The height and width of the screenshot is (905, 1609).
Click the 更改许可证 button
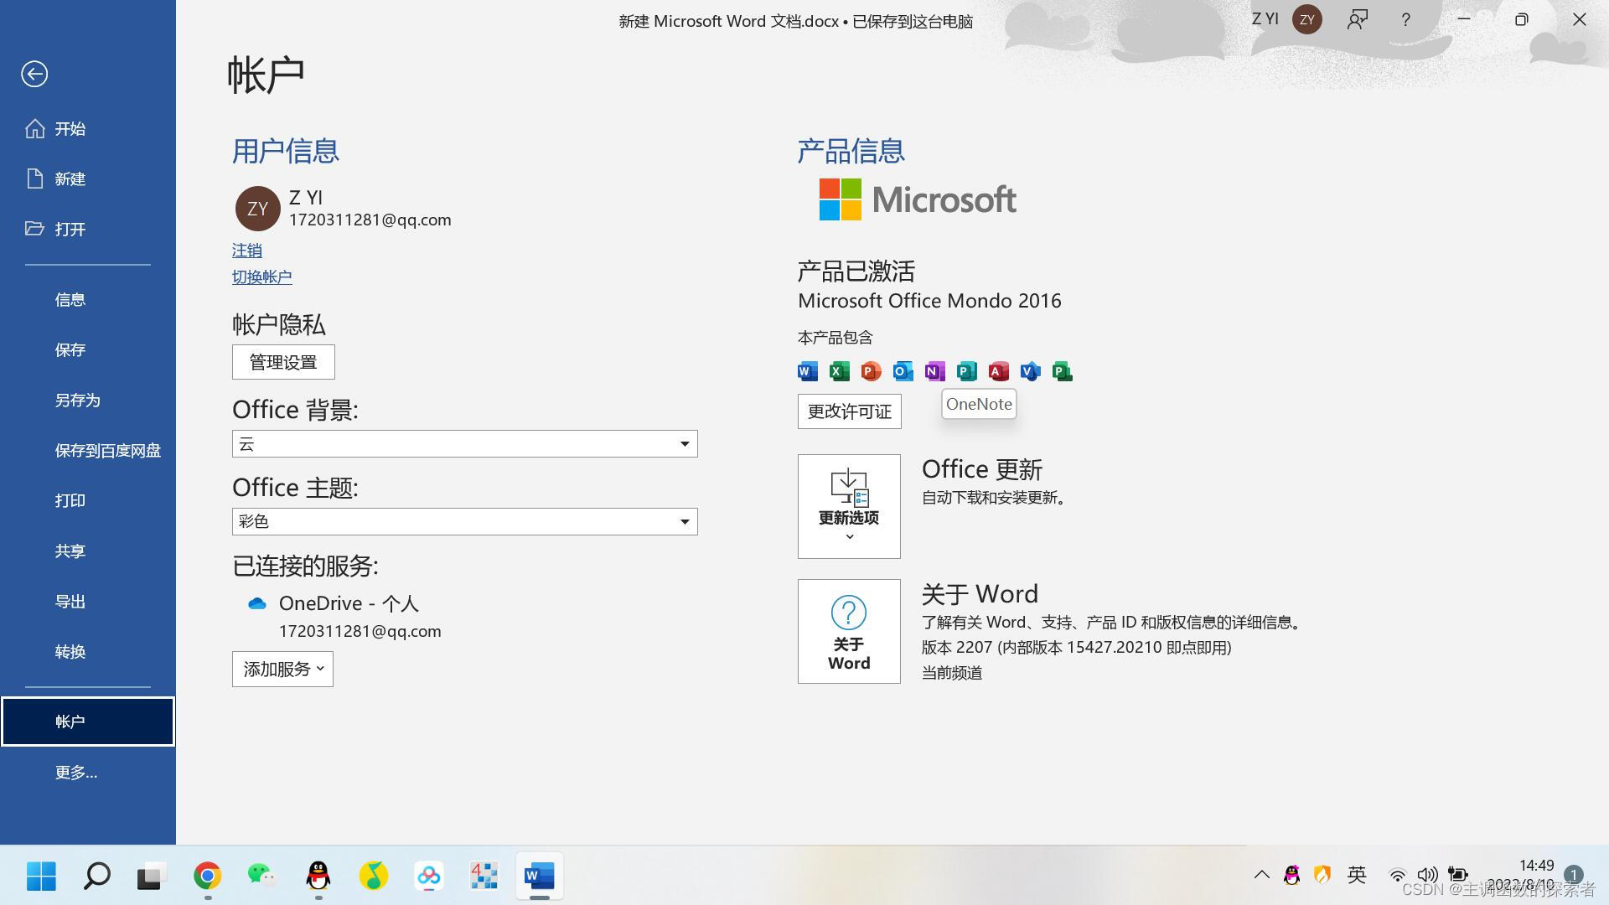point(850,411)
